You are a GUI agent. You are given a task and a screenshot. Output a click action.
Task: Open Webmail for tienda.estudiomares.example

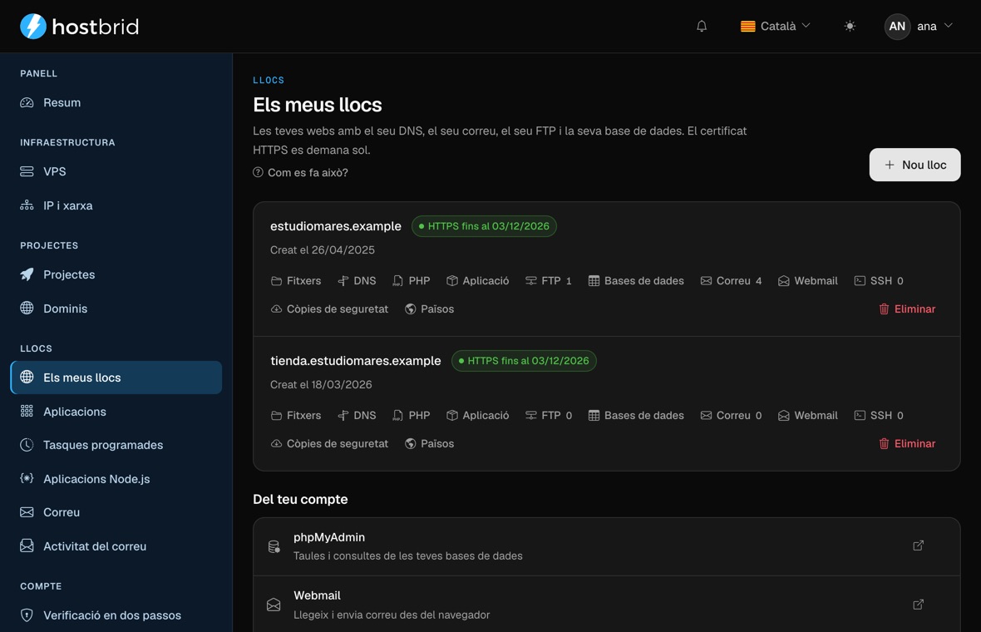[808, 416]
